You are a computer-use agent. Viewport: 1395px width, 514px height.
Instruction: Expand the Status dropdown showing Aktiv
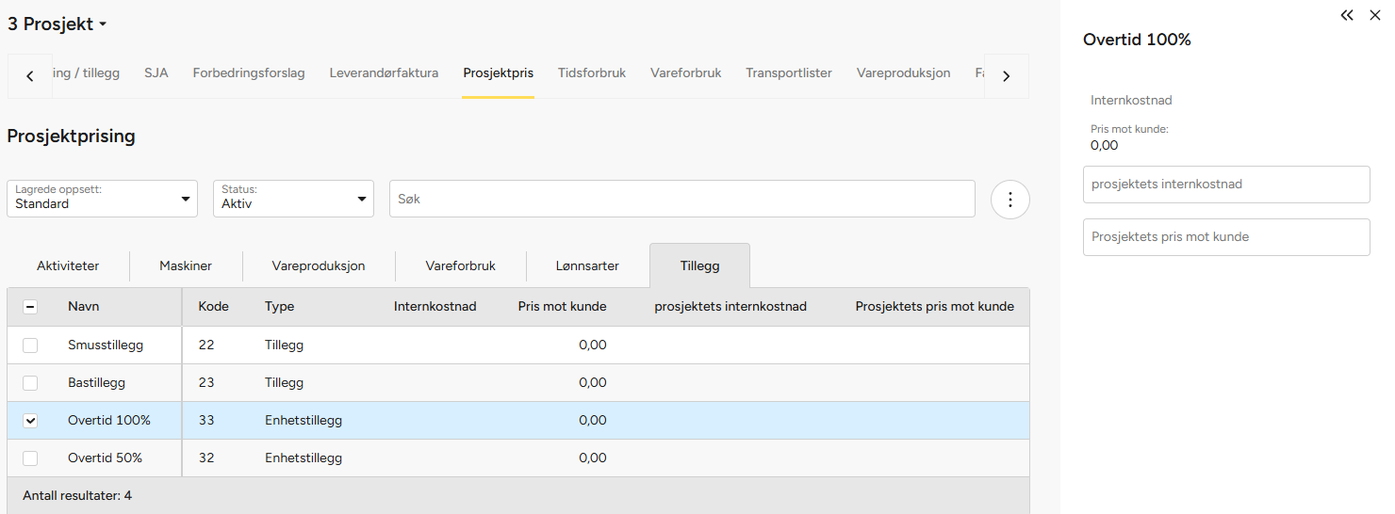(x=293, y=199)
